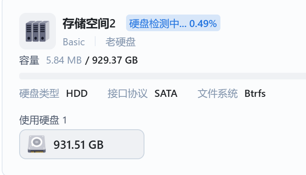The image size is (306, 175).
Task: Click the 容量 label
Action: point(29,60)
